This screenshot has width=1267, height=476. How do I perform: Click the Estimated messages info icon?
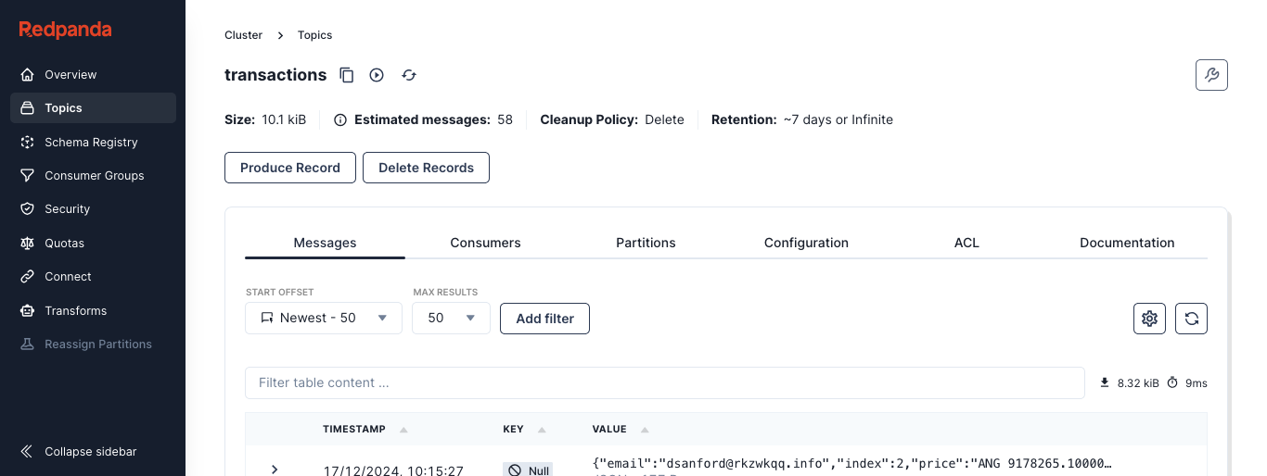340,119
